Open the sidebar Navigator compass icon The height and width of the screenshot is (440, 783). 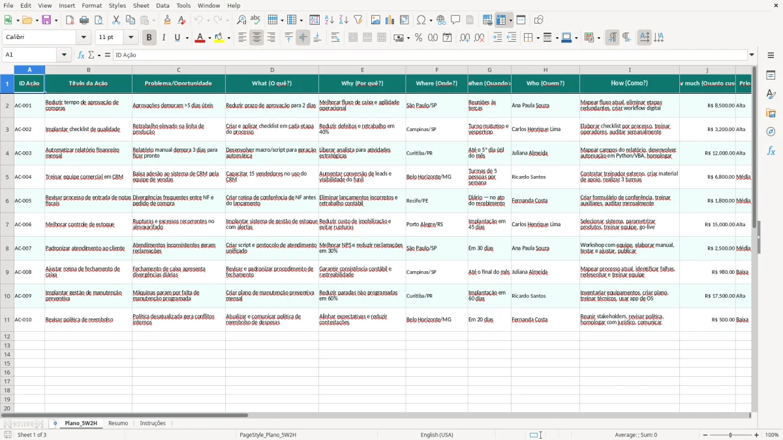(x=771, y=132)
